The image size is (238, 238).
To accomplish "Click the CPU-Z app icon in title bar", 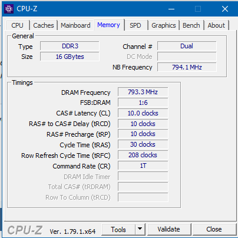I will [x=9, y=9].
